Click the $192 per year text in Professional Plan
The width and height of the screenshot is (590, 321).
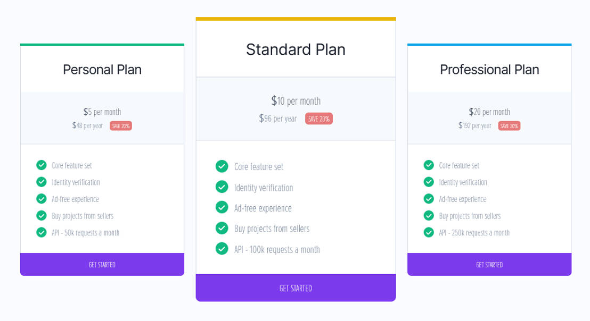click(474, 125)
